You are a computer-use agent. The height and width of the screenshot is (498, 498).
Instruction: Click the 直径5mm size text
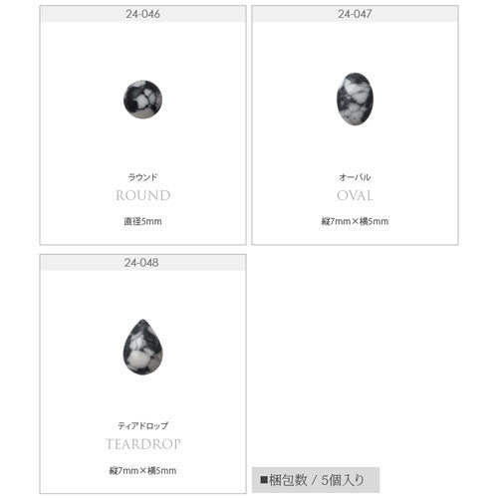(142, 221)
